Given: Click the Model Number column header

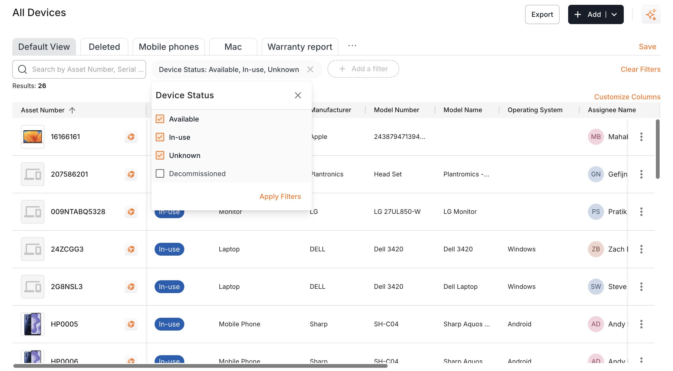Looking at the screenshot, I should (x=396, y=110).
